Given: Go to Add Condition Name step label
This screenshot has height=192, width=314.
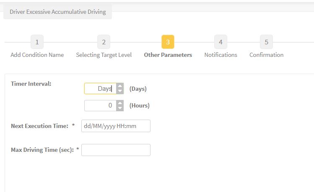Looking at the screenshot, I should pyautogui.click(x=37, y=55).
